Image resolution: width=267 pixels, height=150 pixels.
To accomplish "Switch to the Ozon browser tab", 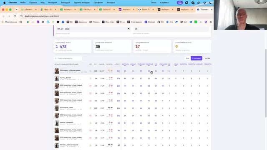I will pos(146,10).
